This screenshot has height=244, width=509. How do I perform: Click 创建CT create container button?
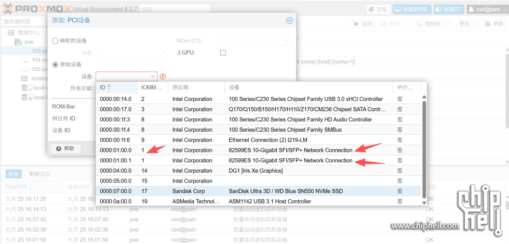[x=449, y=9]
